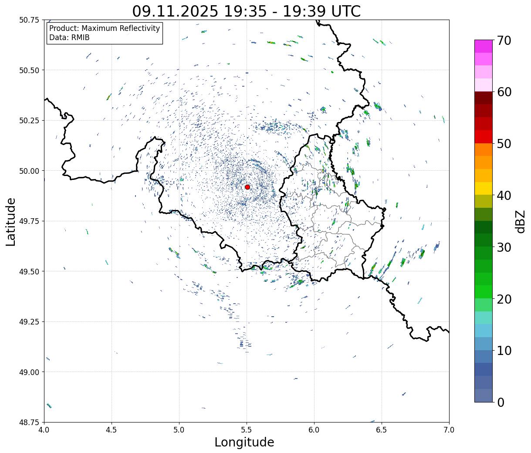Image resolution: width=531 pixels, height=453 pixels.
Task: Click the colorbar tick label '30'
Action: pyautogui.click(x=504, y=247)
